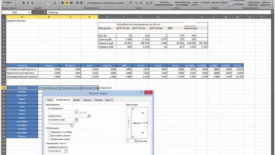Screen dimensions: 275x155
Task: Click the Стили ячеек button
Action: [195, 3]
